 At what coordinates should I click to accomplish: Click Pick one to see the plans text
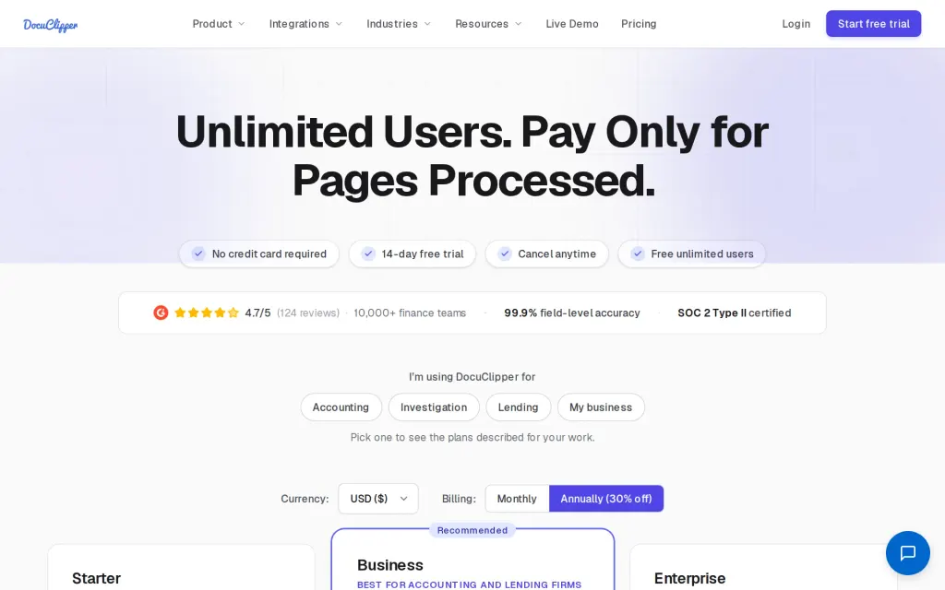pos(472,437)
